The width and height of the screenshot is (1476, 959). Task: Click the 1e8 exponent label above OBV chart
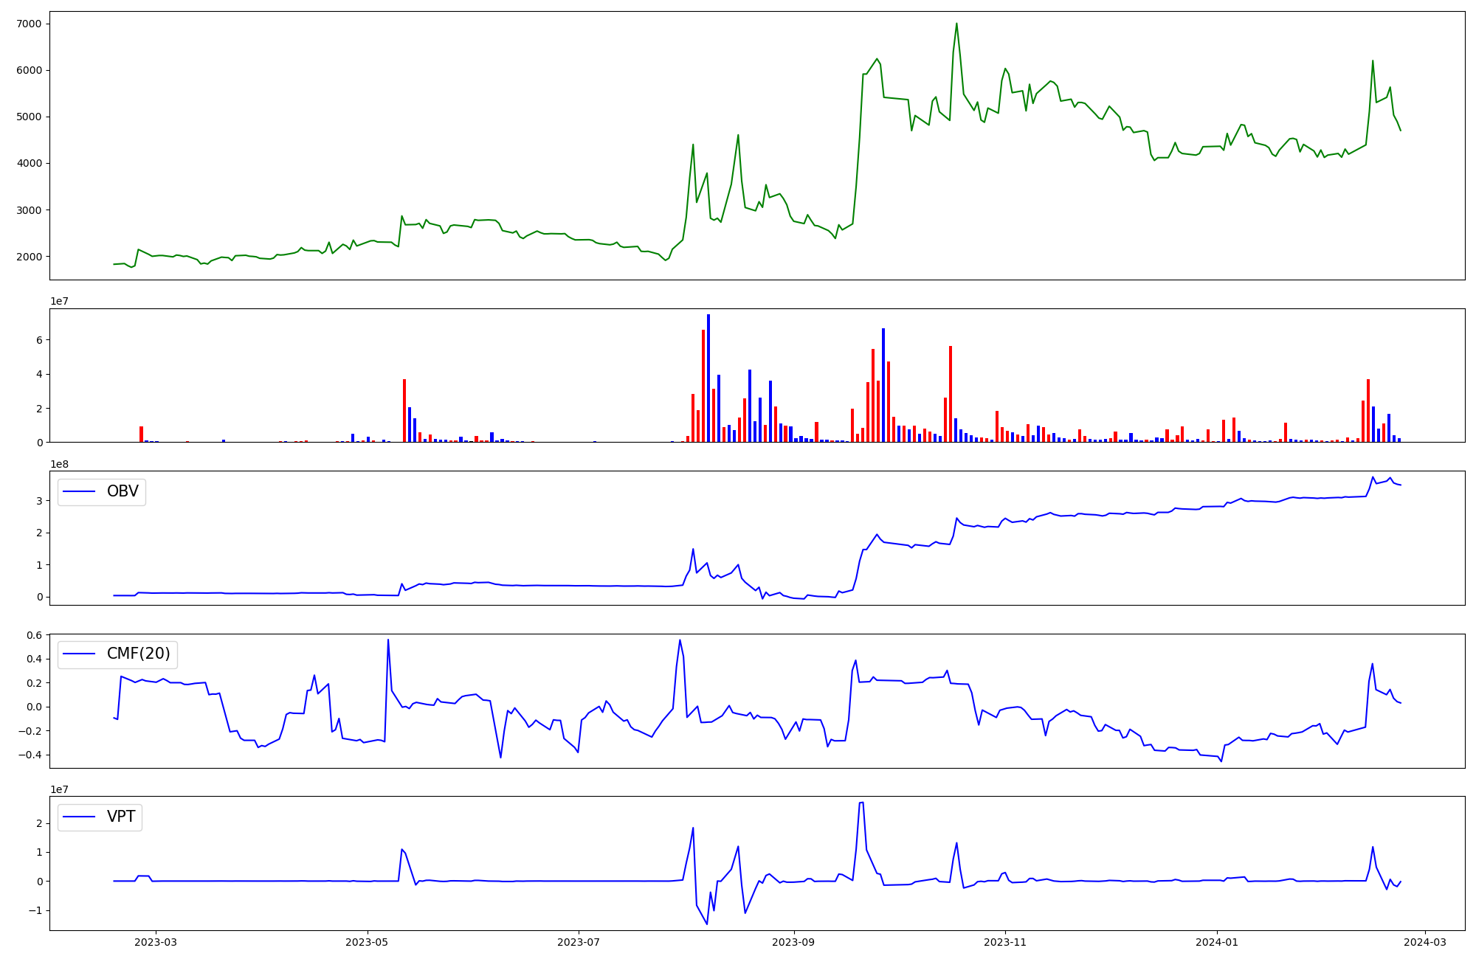click(60, 464)
